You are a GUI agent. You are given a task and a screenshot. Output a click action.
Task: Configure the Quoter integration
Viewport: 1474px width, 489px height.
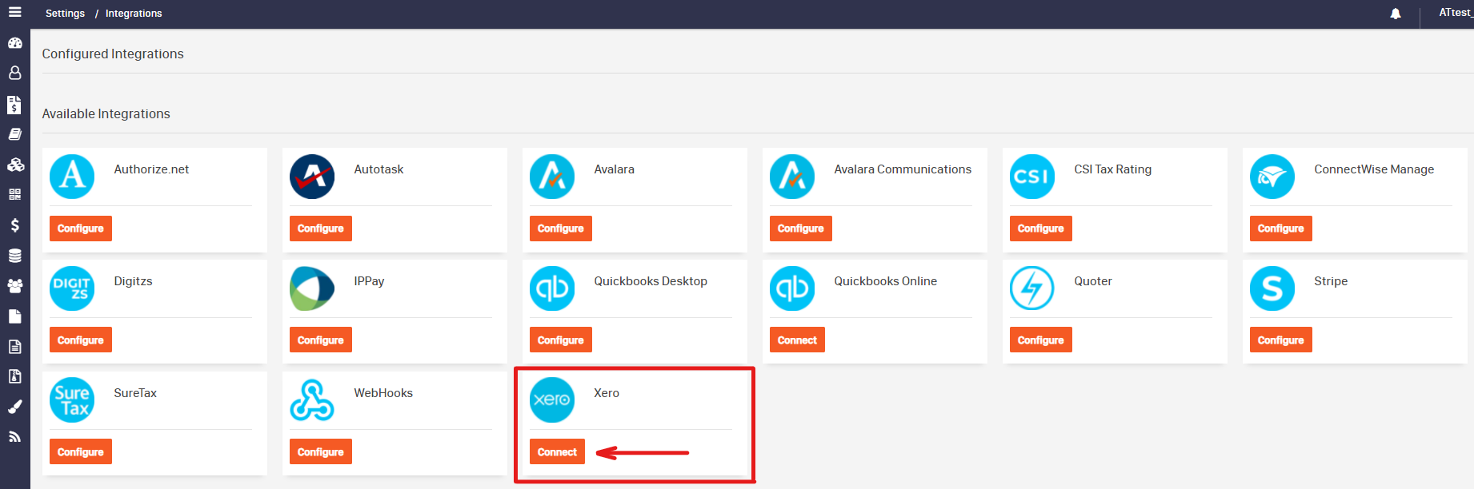click(x=1041, y=340)
